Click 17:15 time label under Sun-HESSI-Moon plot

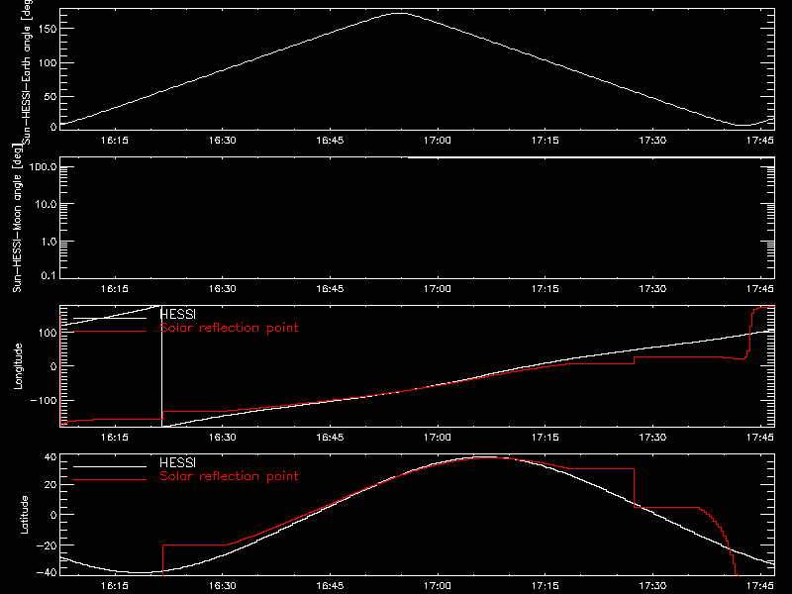coord(545,289)
